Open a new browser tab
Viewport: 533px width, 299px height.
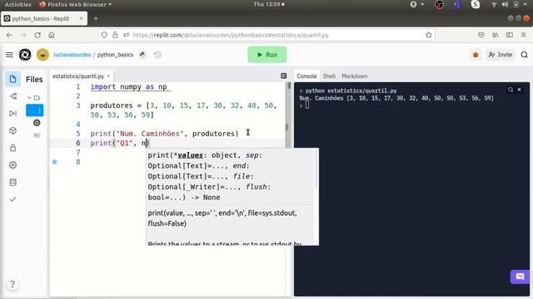(96, 18)
